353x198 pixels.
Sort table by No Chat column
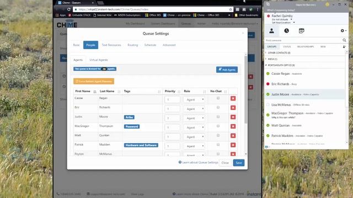(218, 91)
